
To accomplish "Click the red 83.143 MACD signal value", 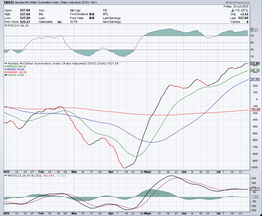I will point(49,175).
